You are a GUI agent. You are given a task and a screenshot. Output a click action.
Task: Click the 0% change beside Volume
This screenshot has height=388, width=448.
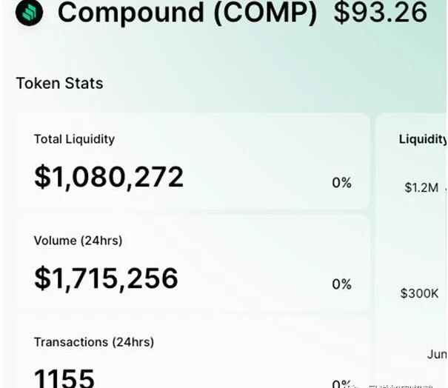(341, 284)
